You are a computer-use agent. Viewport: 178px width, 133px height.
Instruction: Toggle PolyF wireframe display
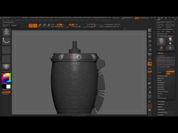pos(150,97)
